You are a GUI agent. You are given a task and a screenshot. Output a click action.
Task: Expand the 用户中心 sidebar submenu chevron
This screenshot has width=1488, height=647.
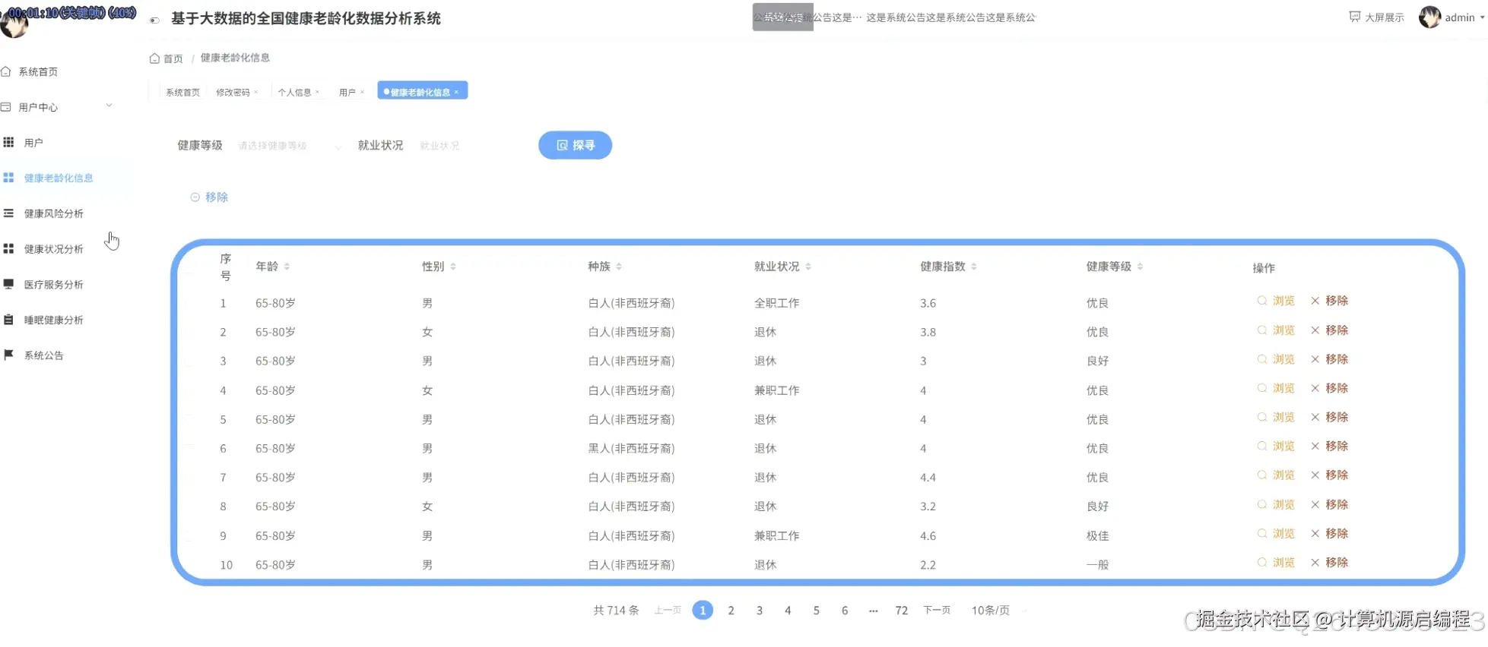(x=109, y=106)
